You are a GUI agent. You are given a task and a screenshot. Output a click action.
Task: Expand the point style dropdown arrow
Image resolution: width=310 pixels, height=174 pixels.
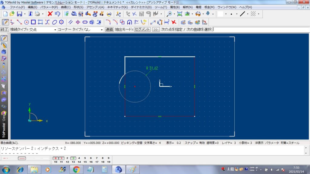(237, 14)
